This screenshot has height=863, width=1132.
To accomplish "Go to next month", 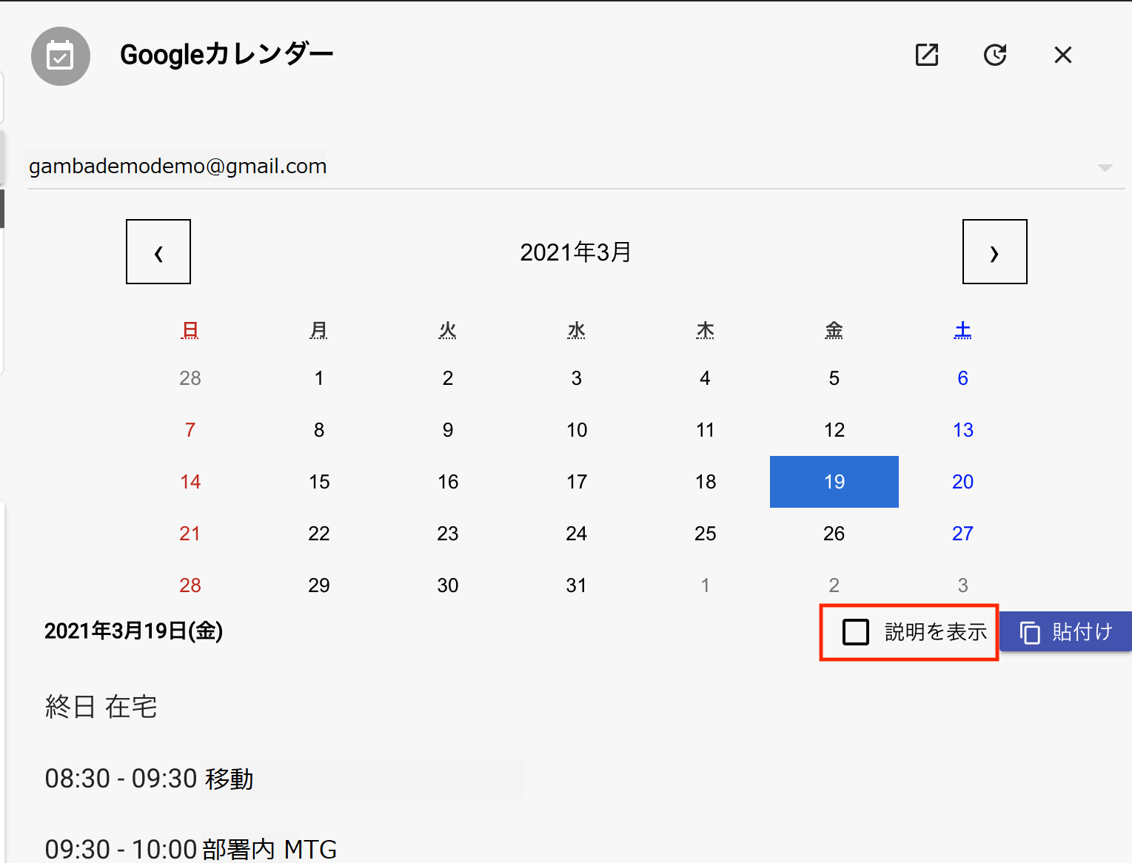I will (x=994, y=252).
